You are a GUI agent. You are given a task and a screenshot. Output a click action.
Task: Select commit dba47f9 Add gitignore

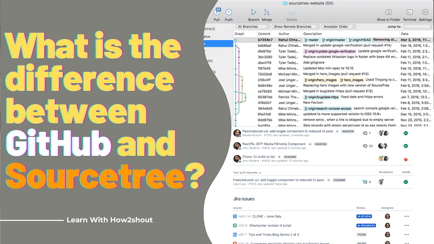click(333, 63)
